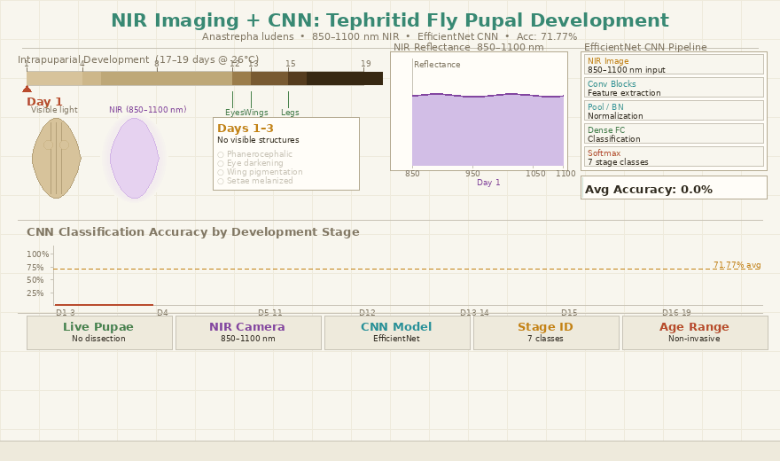
Task: Toggle the Setae melanized checklist circle
Action: pyautogui.click(x=221, y=182)
